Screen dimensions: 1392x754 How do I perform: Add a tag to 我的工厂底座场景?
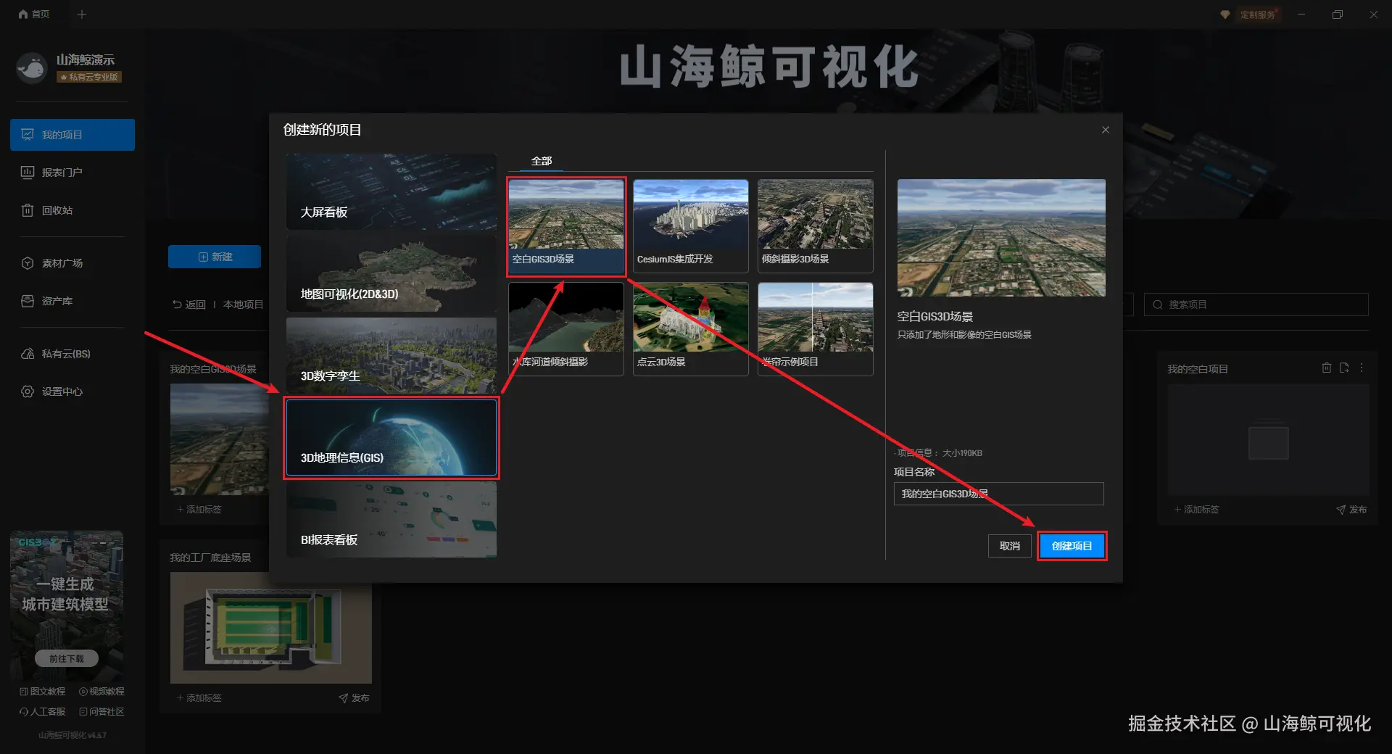point(199,698)
